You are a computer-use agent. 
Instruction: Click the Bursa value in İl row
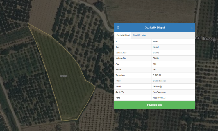coord(156,41)
